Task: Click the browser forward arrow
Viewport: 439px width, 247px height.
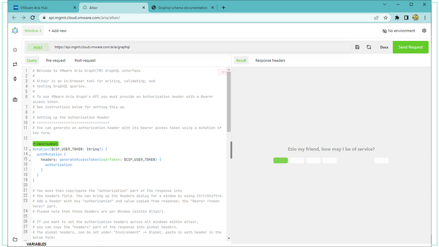Action: coord(23,18)
